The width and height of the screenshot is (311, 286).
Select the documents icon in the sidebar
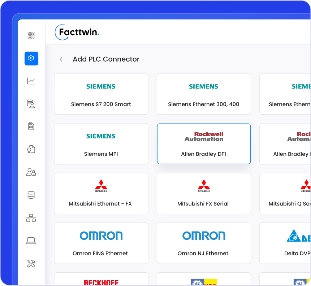coord(31,126)
